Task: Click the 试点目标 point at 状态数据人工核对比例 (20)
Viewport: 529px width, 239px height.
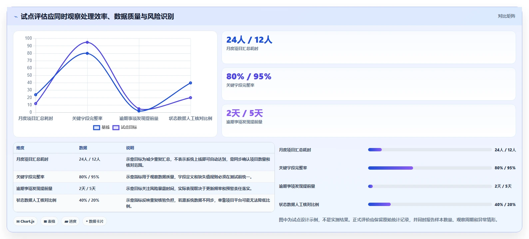Action: (191, 98)
